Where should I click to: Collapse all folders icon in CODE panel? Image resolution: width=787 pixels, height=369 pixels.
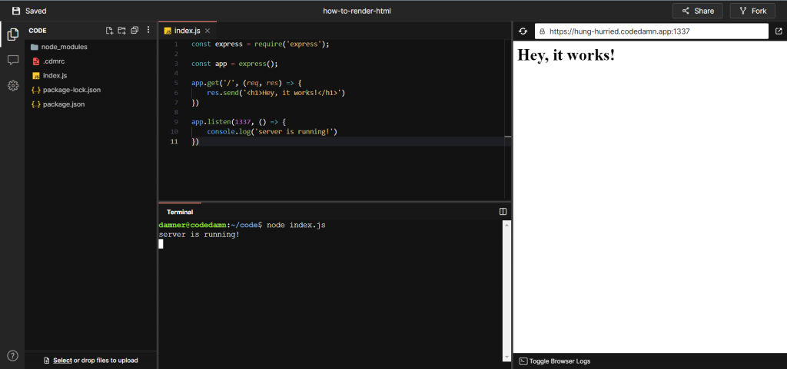tap(134, 31)
